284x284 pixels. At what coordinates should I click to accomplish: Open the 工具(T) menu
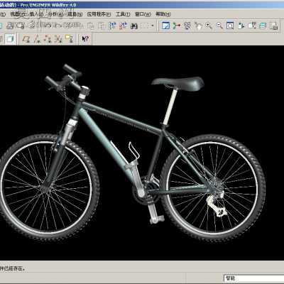pyautogui.click(x=123, y=14)
